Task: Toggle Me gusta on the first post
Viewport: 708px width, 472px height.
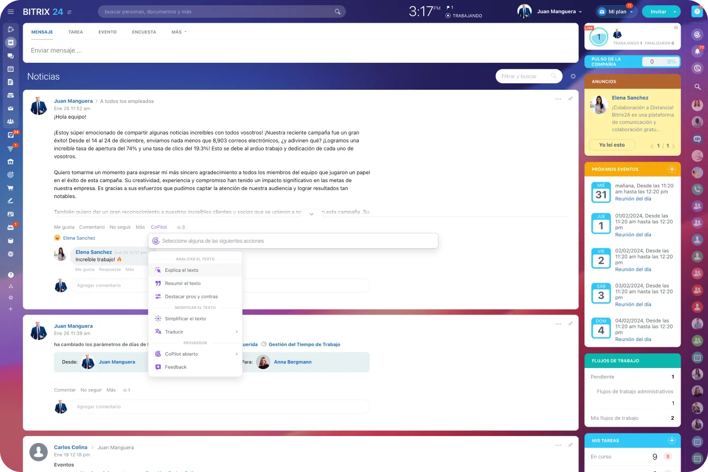Action: (x=64, y=227)
